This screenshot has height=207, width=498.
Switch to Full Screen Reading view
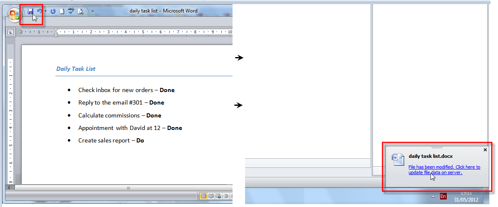(x=211, y=196)
